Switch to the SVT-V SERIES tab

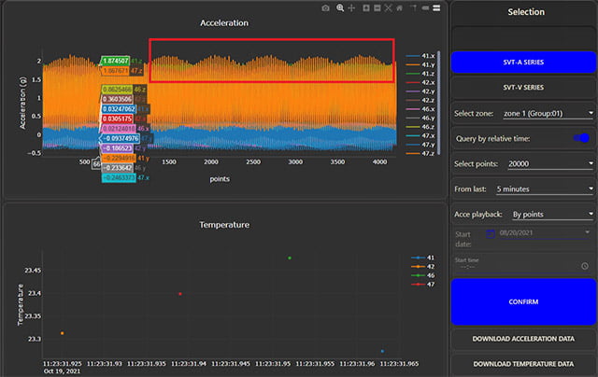point(523,87)
